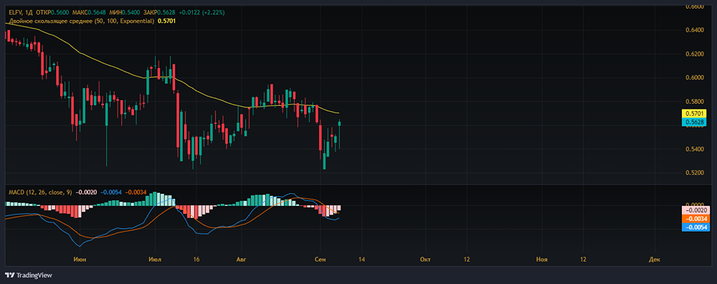Click the Июн label on time axis

[80, 260]
